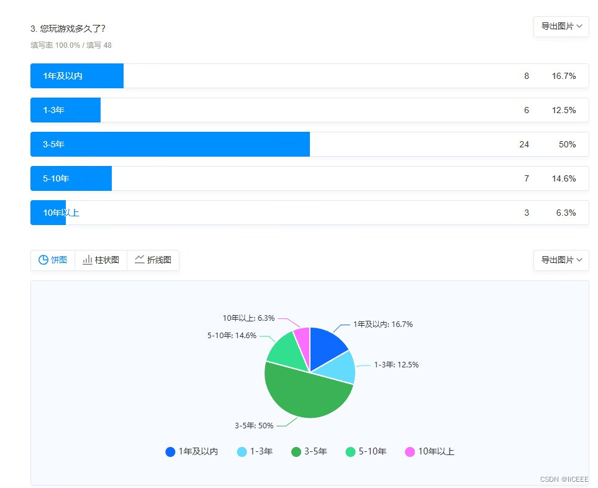Click the 50% value in 3-5年 row
The height and width of the screenshot is (488, 598).
point(567,144)
